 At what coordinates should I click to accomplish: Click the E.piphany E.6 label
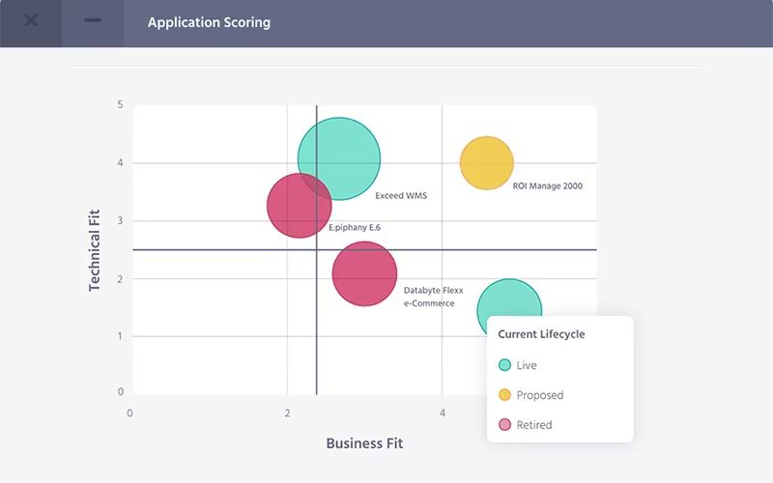click(x=355, y=227)
